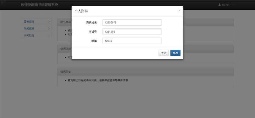The width and height of the screenshot is (255, 118).
Task: Open 借阅历史 in the sidebar
Action: (x=36, y=36)
